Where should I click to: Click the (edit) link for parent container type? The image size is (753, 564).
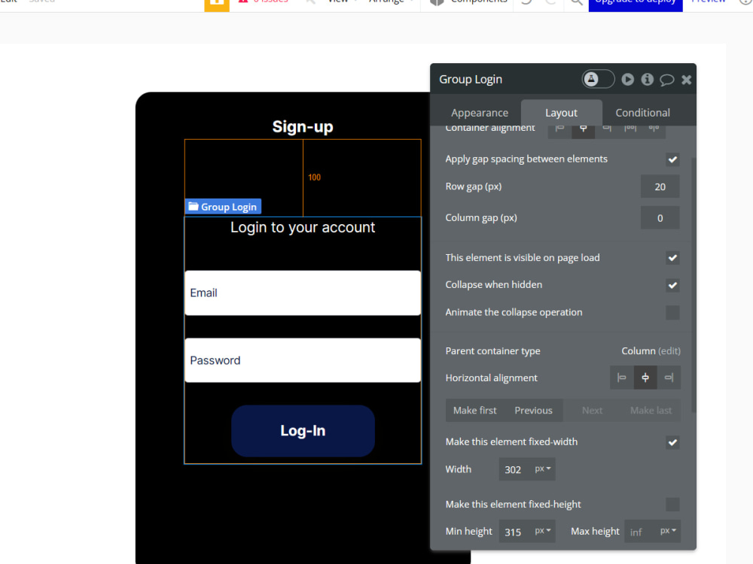point(669,351)
